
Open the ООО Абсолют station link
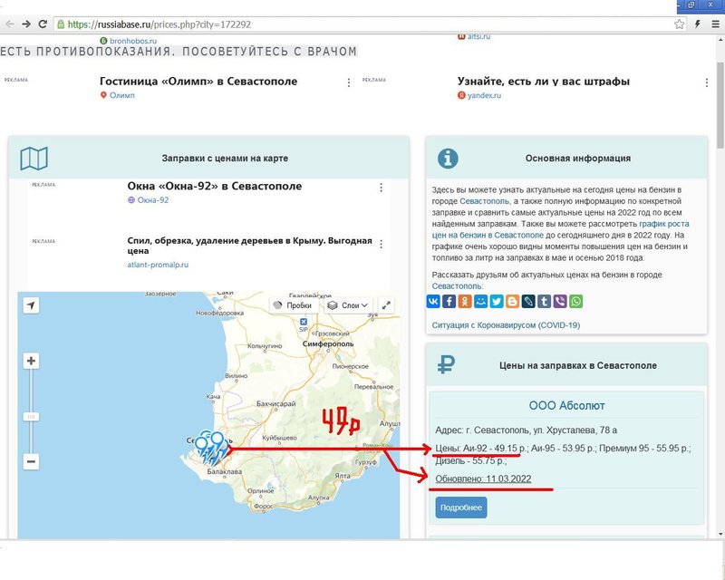click(566, 406)
